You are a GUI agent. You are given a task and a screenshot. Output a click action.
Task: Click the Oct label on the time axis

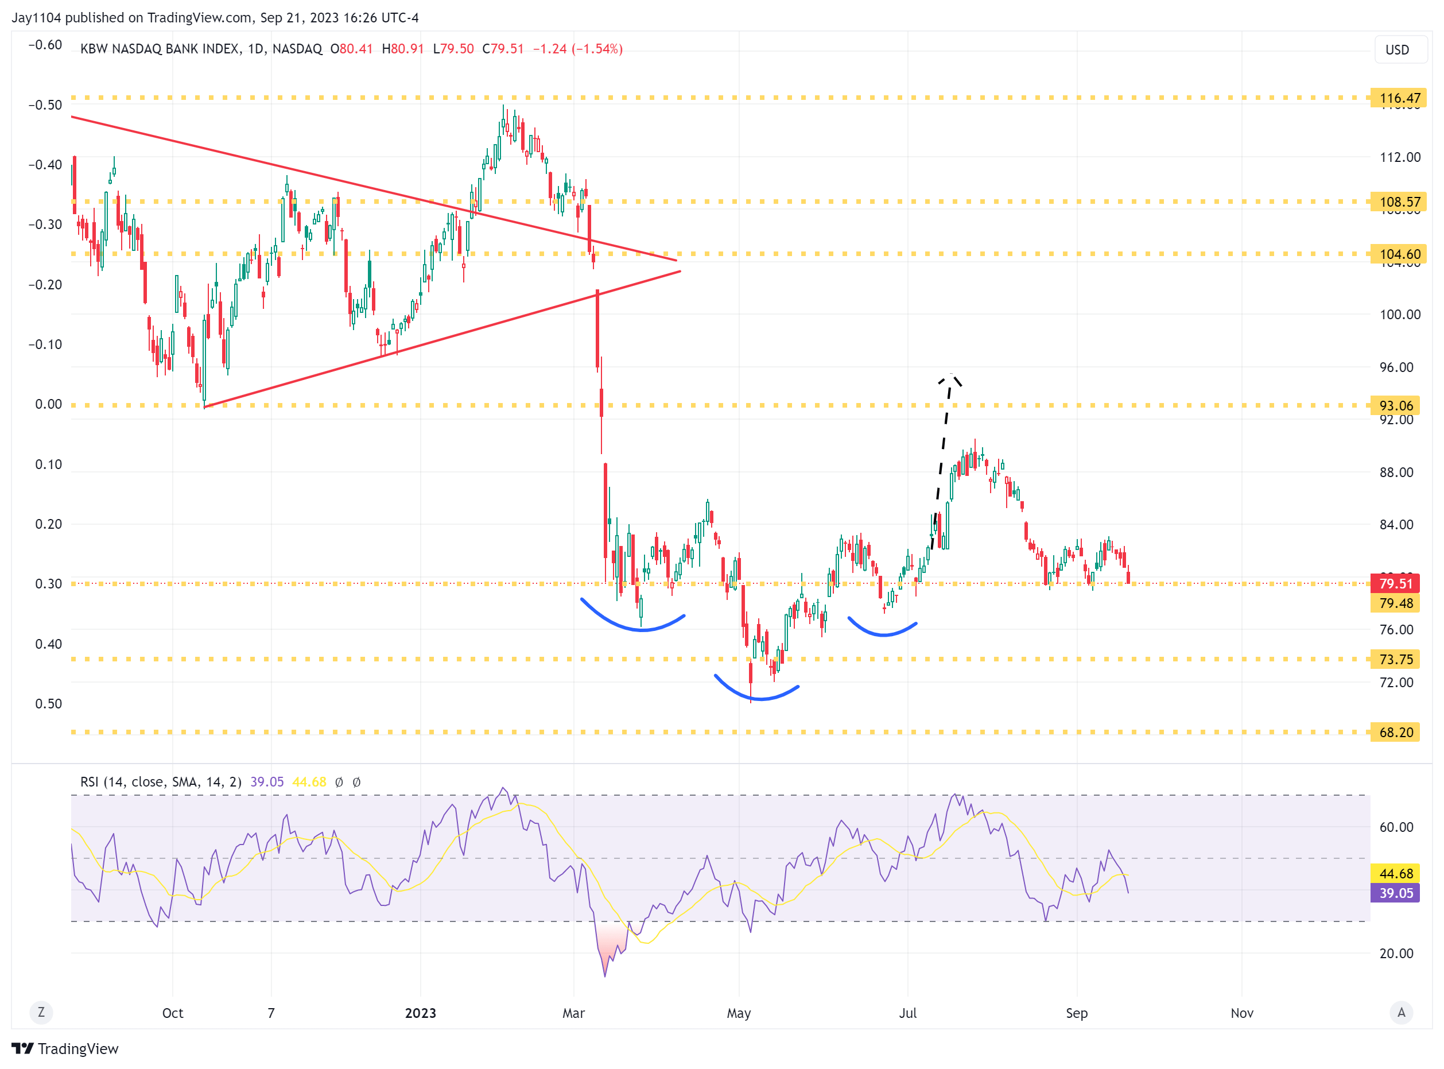173,1013
